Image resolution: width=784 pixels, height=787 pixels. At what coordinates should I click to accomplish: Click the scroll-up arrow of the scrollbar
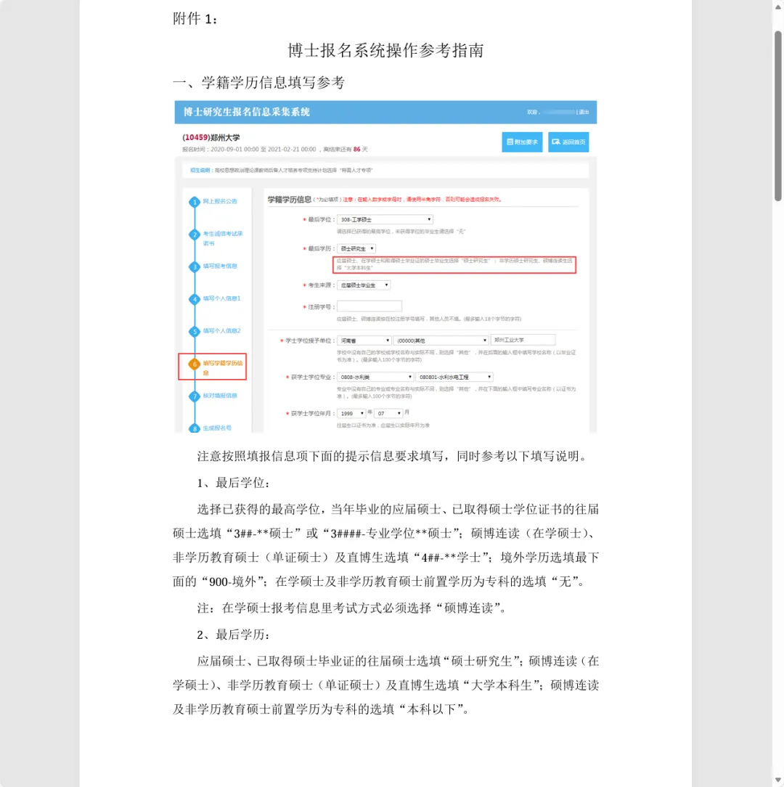tap(777, 7)
